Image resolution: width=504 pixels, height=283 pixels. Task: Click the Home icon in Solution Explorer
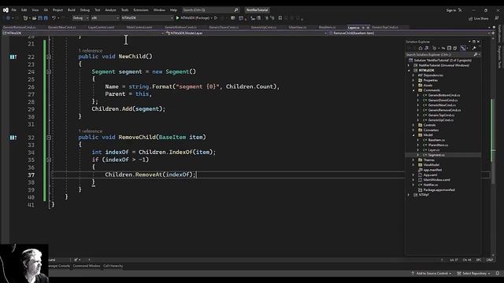point(420,48)
